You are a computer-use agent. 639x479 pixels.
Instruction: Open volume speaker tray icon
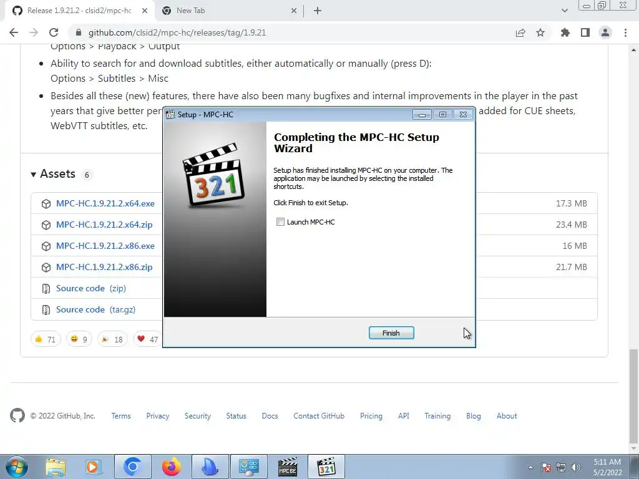coord(576,467)
